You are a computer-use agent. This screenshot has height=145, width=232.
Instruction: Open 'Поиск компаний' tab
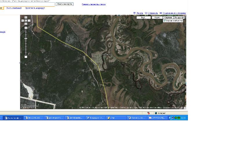(x=14, y=8)
